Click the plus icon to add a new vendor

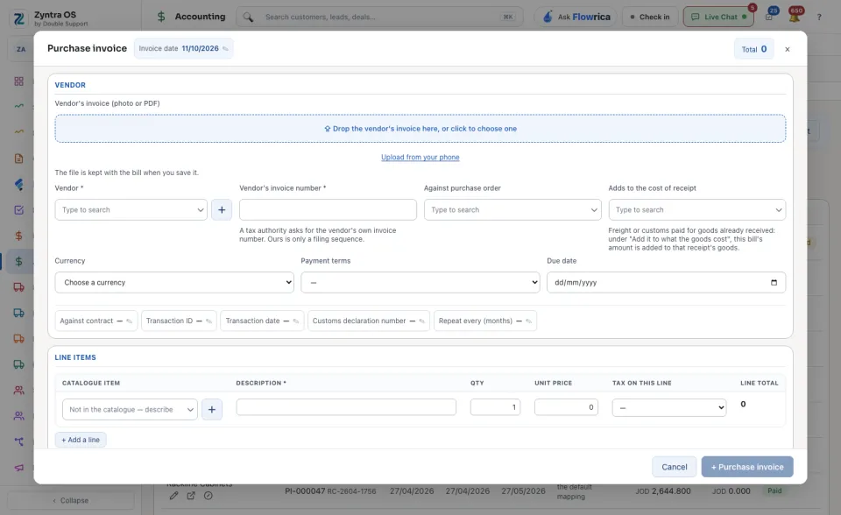point(222,209)
